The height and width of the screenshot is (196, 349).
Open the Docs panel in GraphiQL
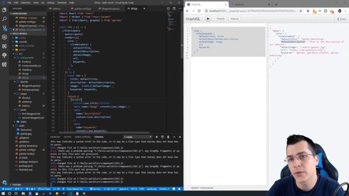pos(341,19)
